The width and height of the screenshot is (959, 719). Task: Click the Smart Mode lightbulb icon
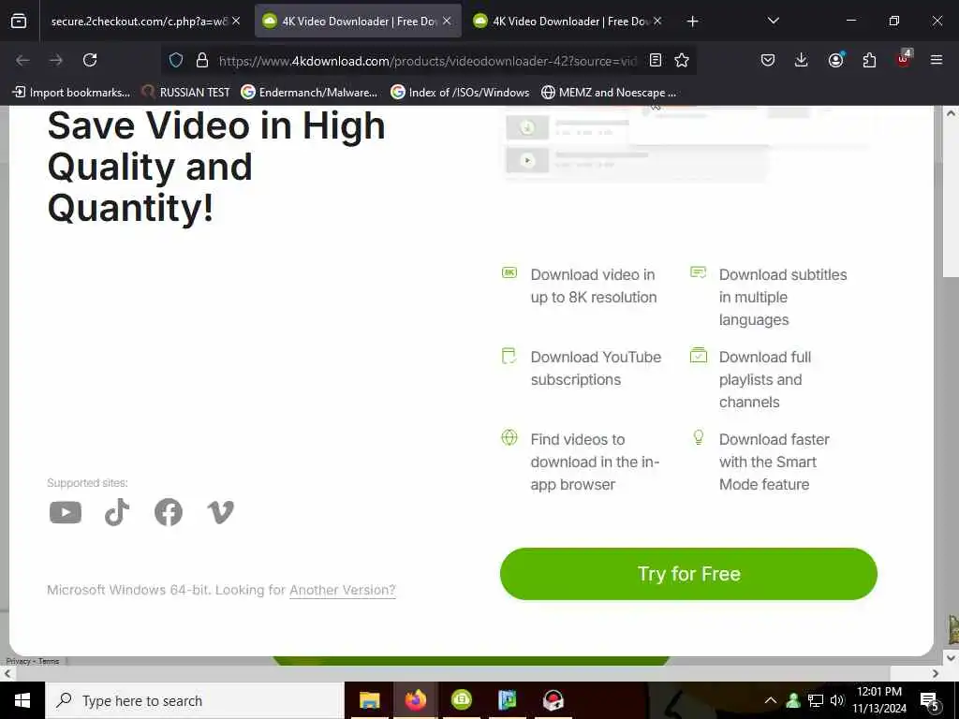(699, 437)
